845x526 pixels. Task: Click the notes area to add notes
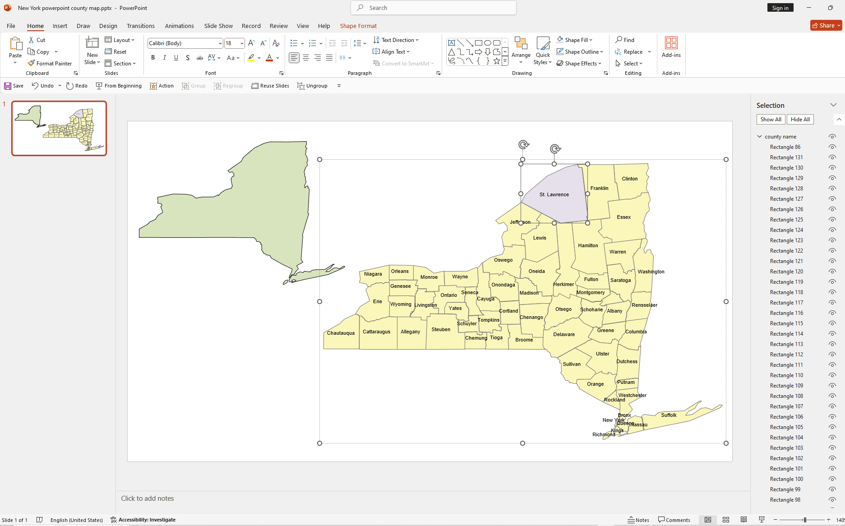coord(433,498)
